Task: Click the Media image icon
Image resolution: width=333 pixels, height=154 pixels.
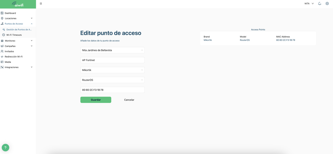Action: [2, 62]
